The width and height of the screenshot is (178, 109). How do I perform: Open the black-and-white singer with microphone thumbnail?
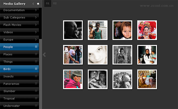click(73, 30)
